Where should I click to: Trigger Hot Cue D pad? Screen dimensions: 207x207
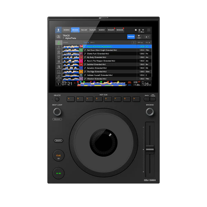tap(99, 99)
